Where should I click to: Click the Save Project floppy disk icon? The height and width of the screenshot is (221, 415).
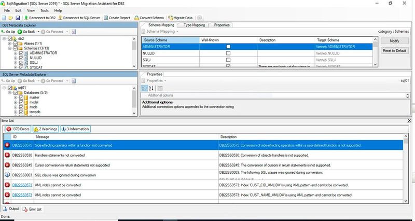click(x=18, y=18)
